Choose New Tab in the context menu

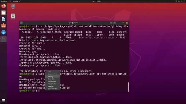pos(53,86)
